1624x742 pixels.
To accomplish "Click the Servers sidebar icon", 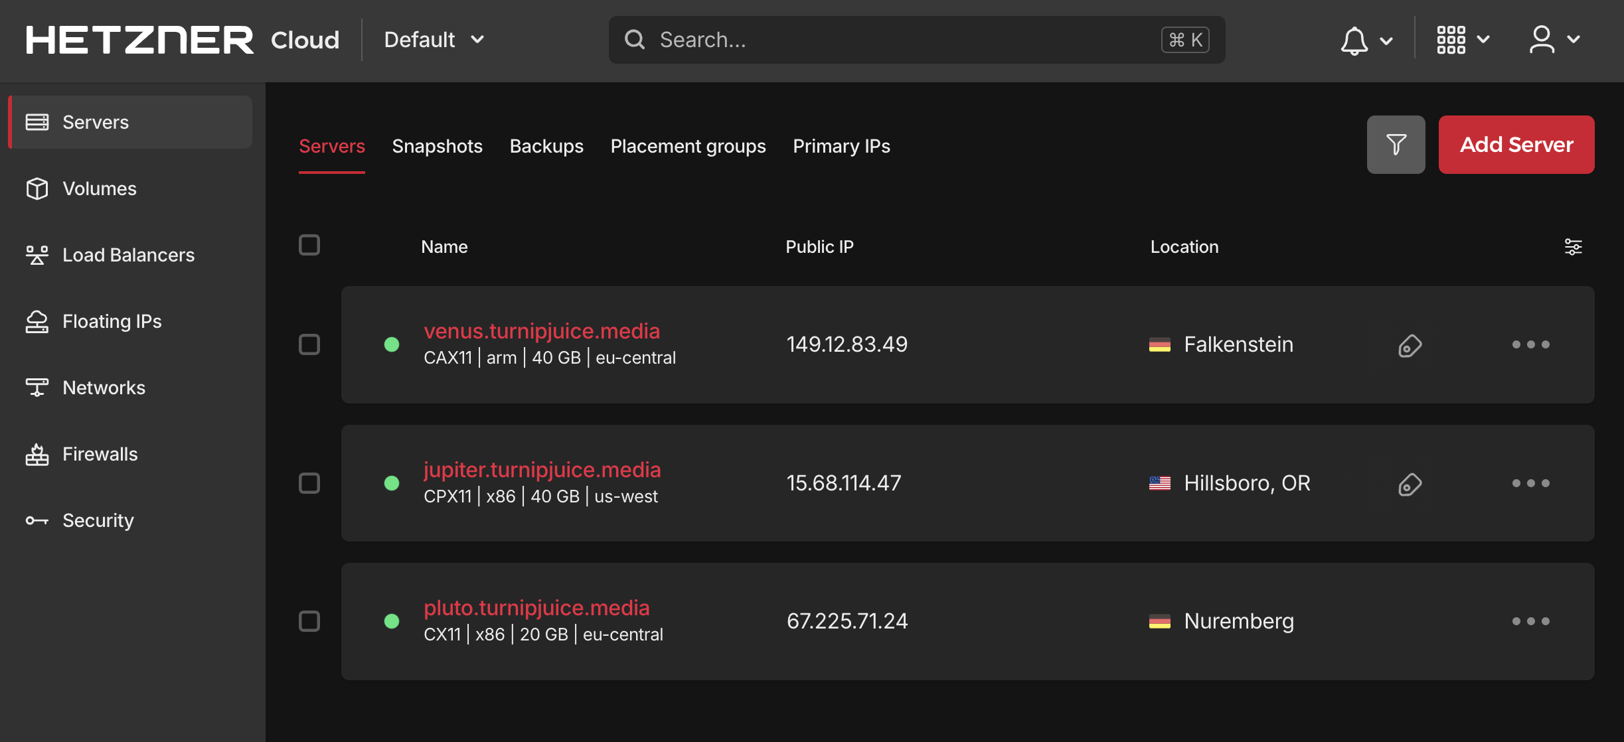I will tap(37, 121).
